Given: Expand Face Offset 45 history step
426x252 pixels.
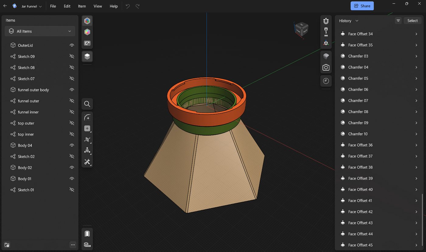Looking at the screenshot, I should click(416, 245).
